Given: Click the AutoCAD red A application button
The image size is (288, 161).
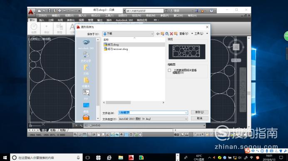Looking at the screenshot, I should click(x=31, y=12).
